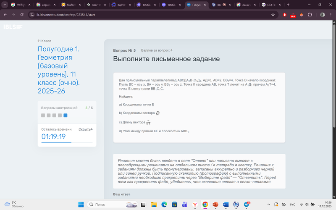
Task: Open a new browser tab
Action: pos(288,5)
